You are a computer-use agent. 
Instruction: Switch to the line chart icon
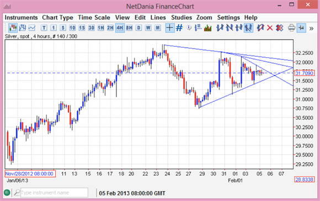point(32,28)
